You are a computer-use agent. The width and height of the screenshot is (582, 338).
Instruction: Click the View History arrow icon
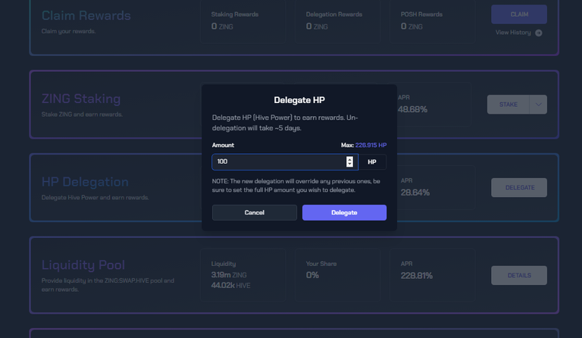539,33
